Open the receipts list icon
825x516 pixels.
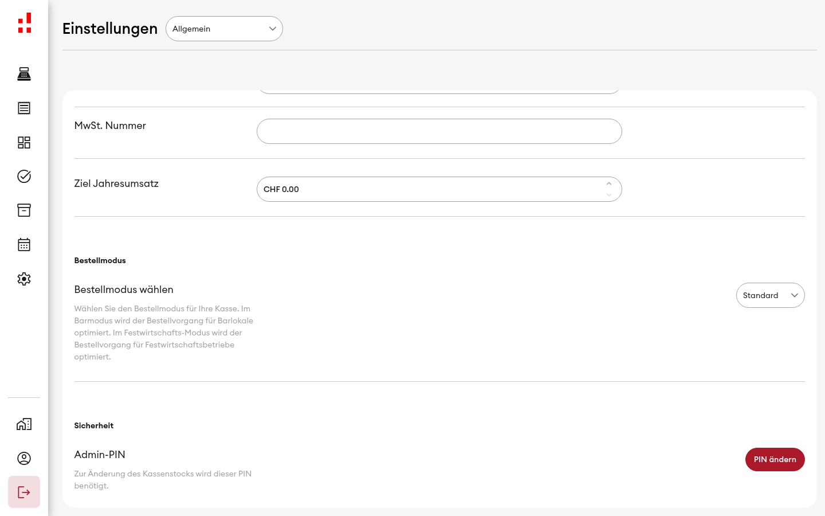(x=24, y=108)
